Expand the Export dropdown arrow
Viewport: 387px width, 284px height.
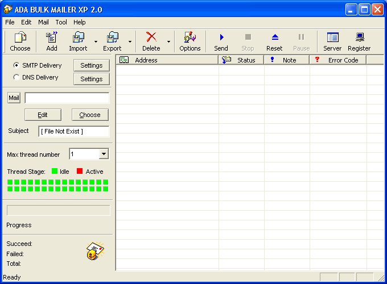[x=130, y=41]
